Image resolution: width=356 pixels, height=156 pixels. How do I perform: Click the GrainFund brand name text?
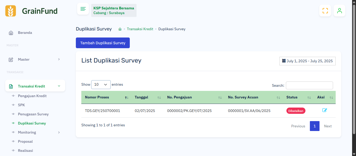click(40, 11)
